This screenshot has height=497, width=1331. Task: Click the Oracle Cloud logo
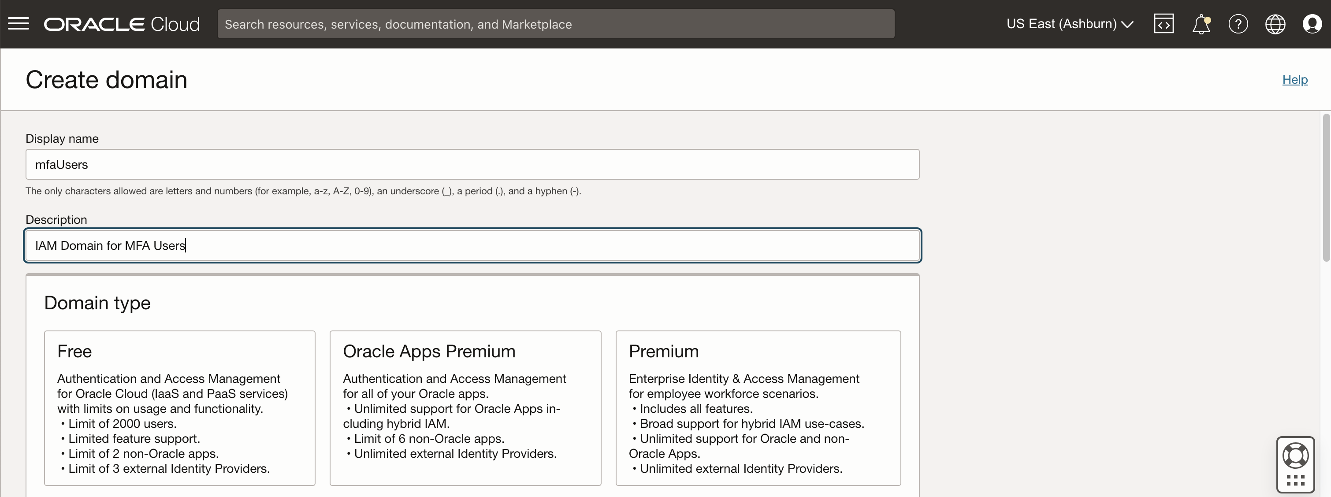coord(122,24)
